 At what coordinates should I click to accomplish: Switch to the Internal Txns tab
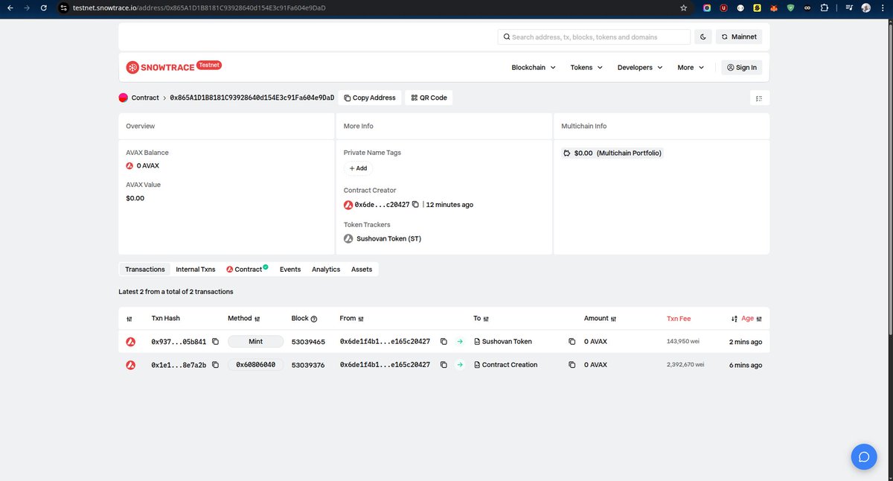196,269
